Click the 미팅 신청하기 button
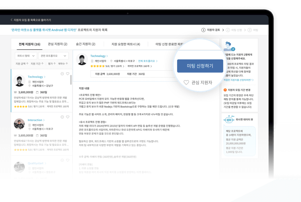Viewport: 301px width, 202px height. pos(200,66)
